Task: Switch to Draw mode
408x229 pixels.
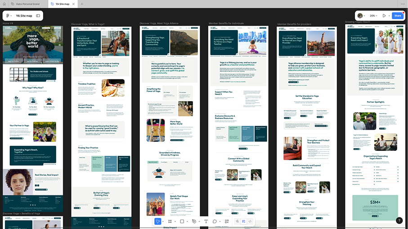Action: pos(237,221)
